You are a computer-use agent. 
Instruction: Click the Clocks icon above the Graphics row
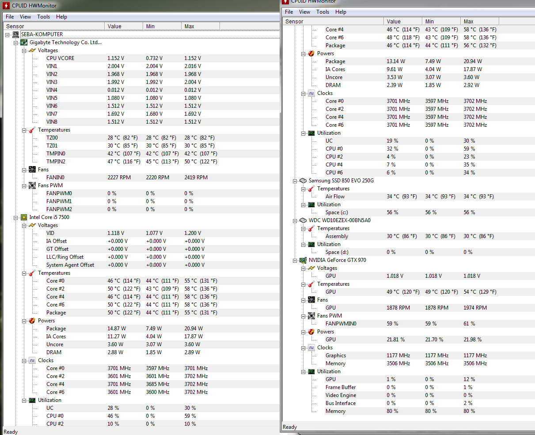[x=311, y=348]
